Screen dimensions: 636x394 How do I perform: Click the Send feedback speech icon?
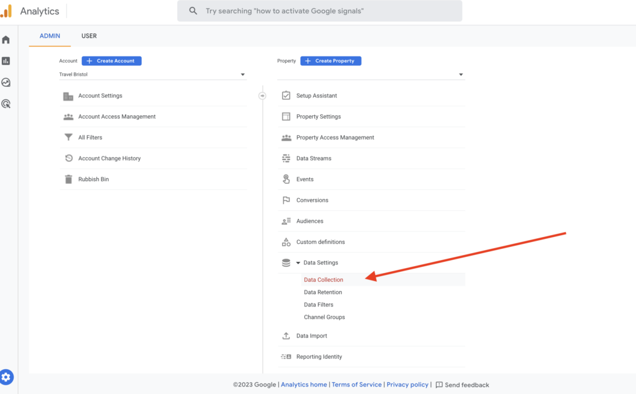click(439, 385)
